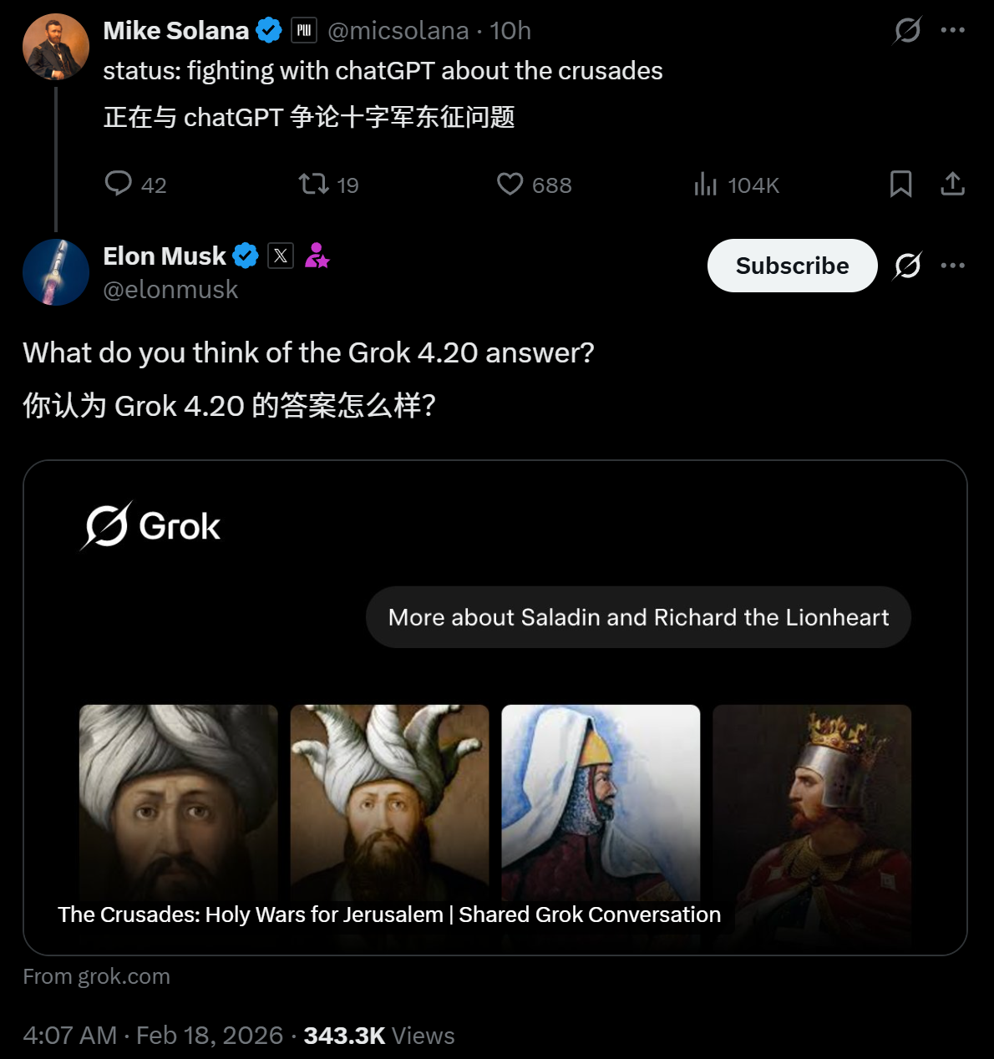The image size is (994, 1059).
Task: Open @elonmusk handle link
Action: [170, 290]
